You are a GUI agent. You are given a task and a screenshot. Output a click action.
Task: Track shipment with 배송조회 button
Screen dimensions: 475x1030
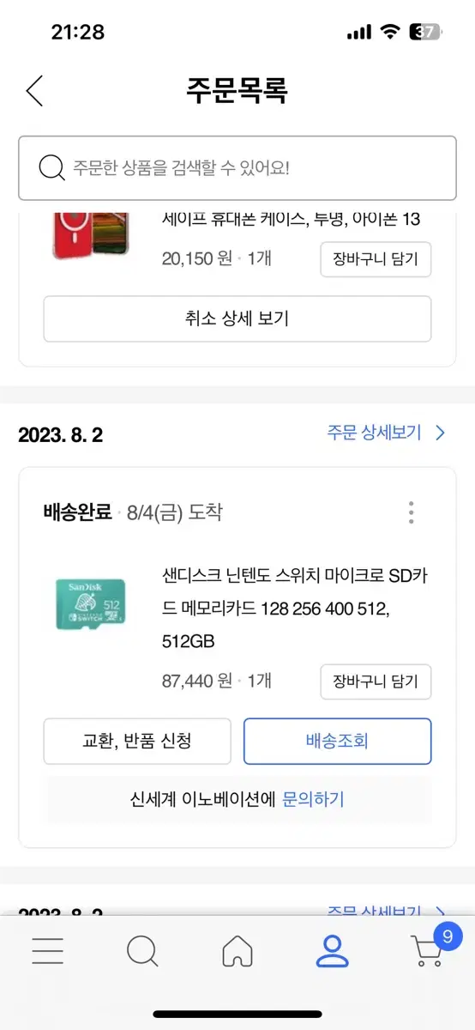(338, 741)
